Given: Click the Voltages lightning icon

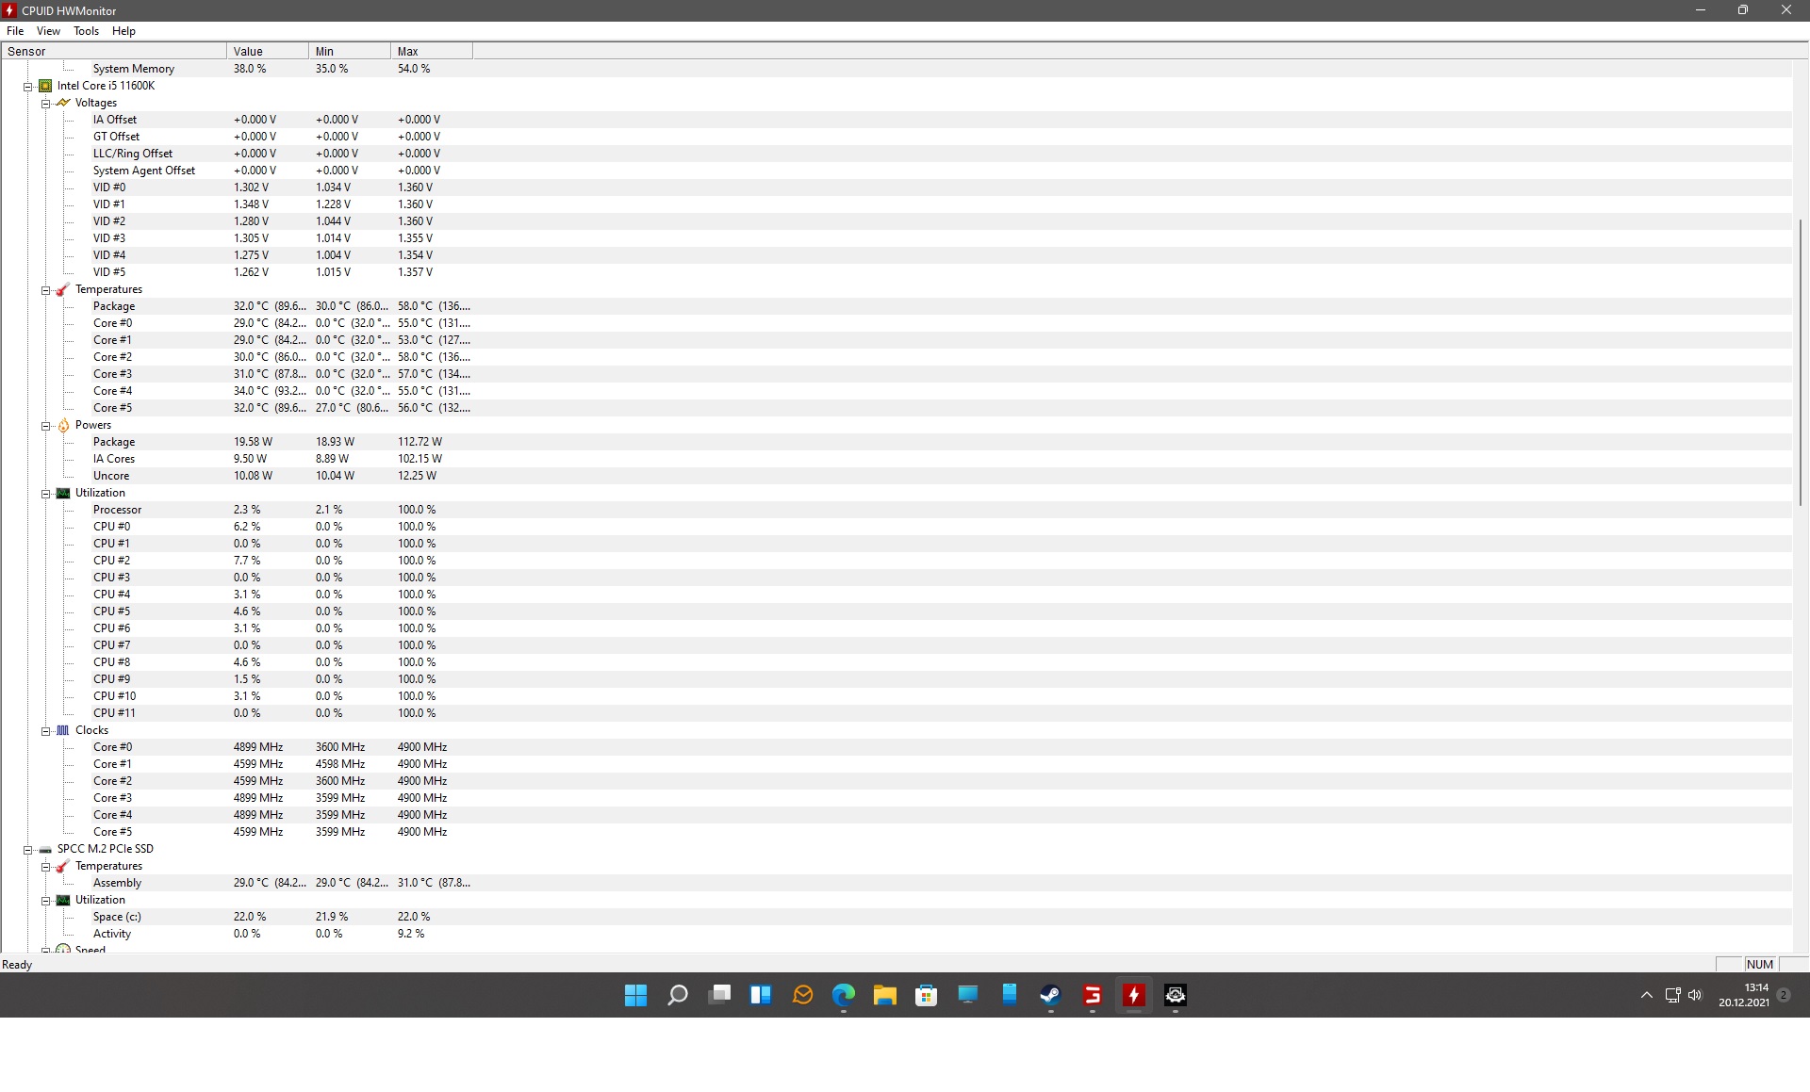Looking at the screenshot, I should pos(63,103).
